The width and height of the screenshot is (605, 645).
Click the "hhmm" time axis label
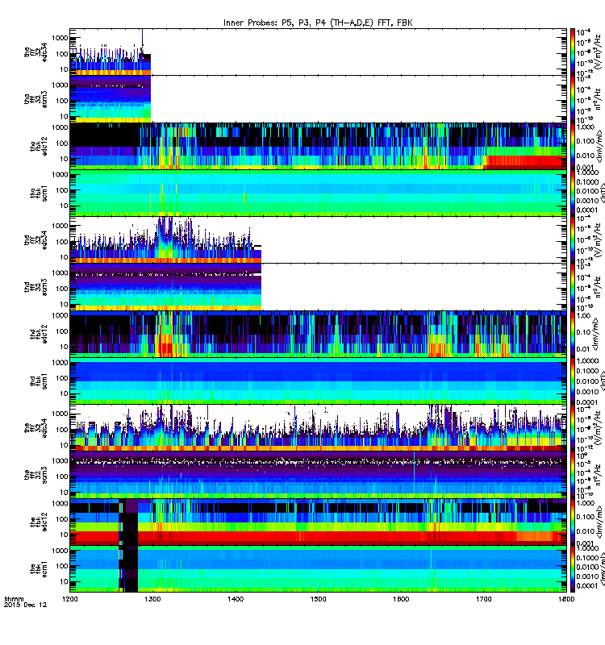14,599
